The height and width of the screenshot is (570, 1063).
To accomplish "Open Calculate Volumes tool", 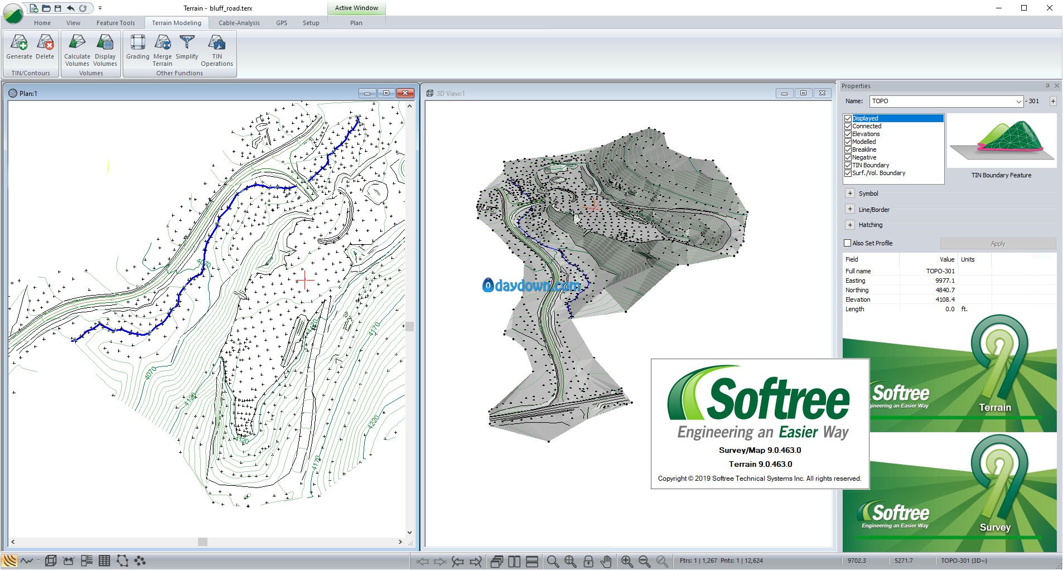I will click(x=77, y=51).
